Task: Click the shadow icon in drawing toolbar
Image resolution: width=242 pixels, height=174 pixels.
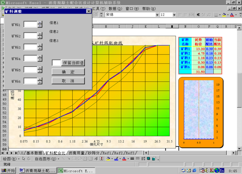Action: pyautogui.click(x=148, y=158)
